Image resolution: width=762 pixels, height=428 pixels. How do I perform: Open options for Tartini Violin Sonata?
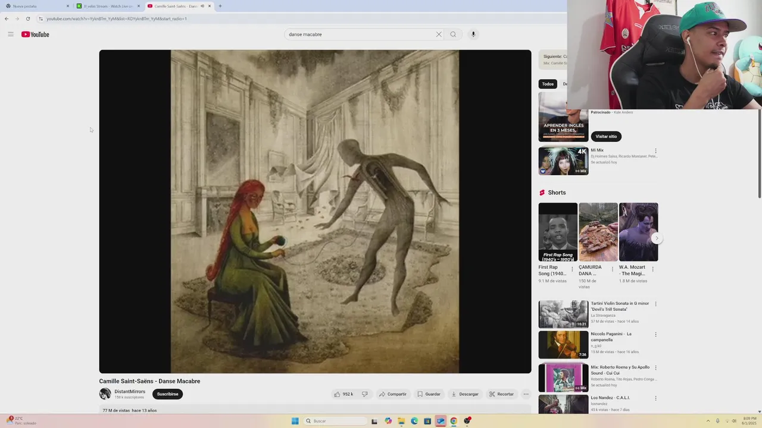[655, 304]
